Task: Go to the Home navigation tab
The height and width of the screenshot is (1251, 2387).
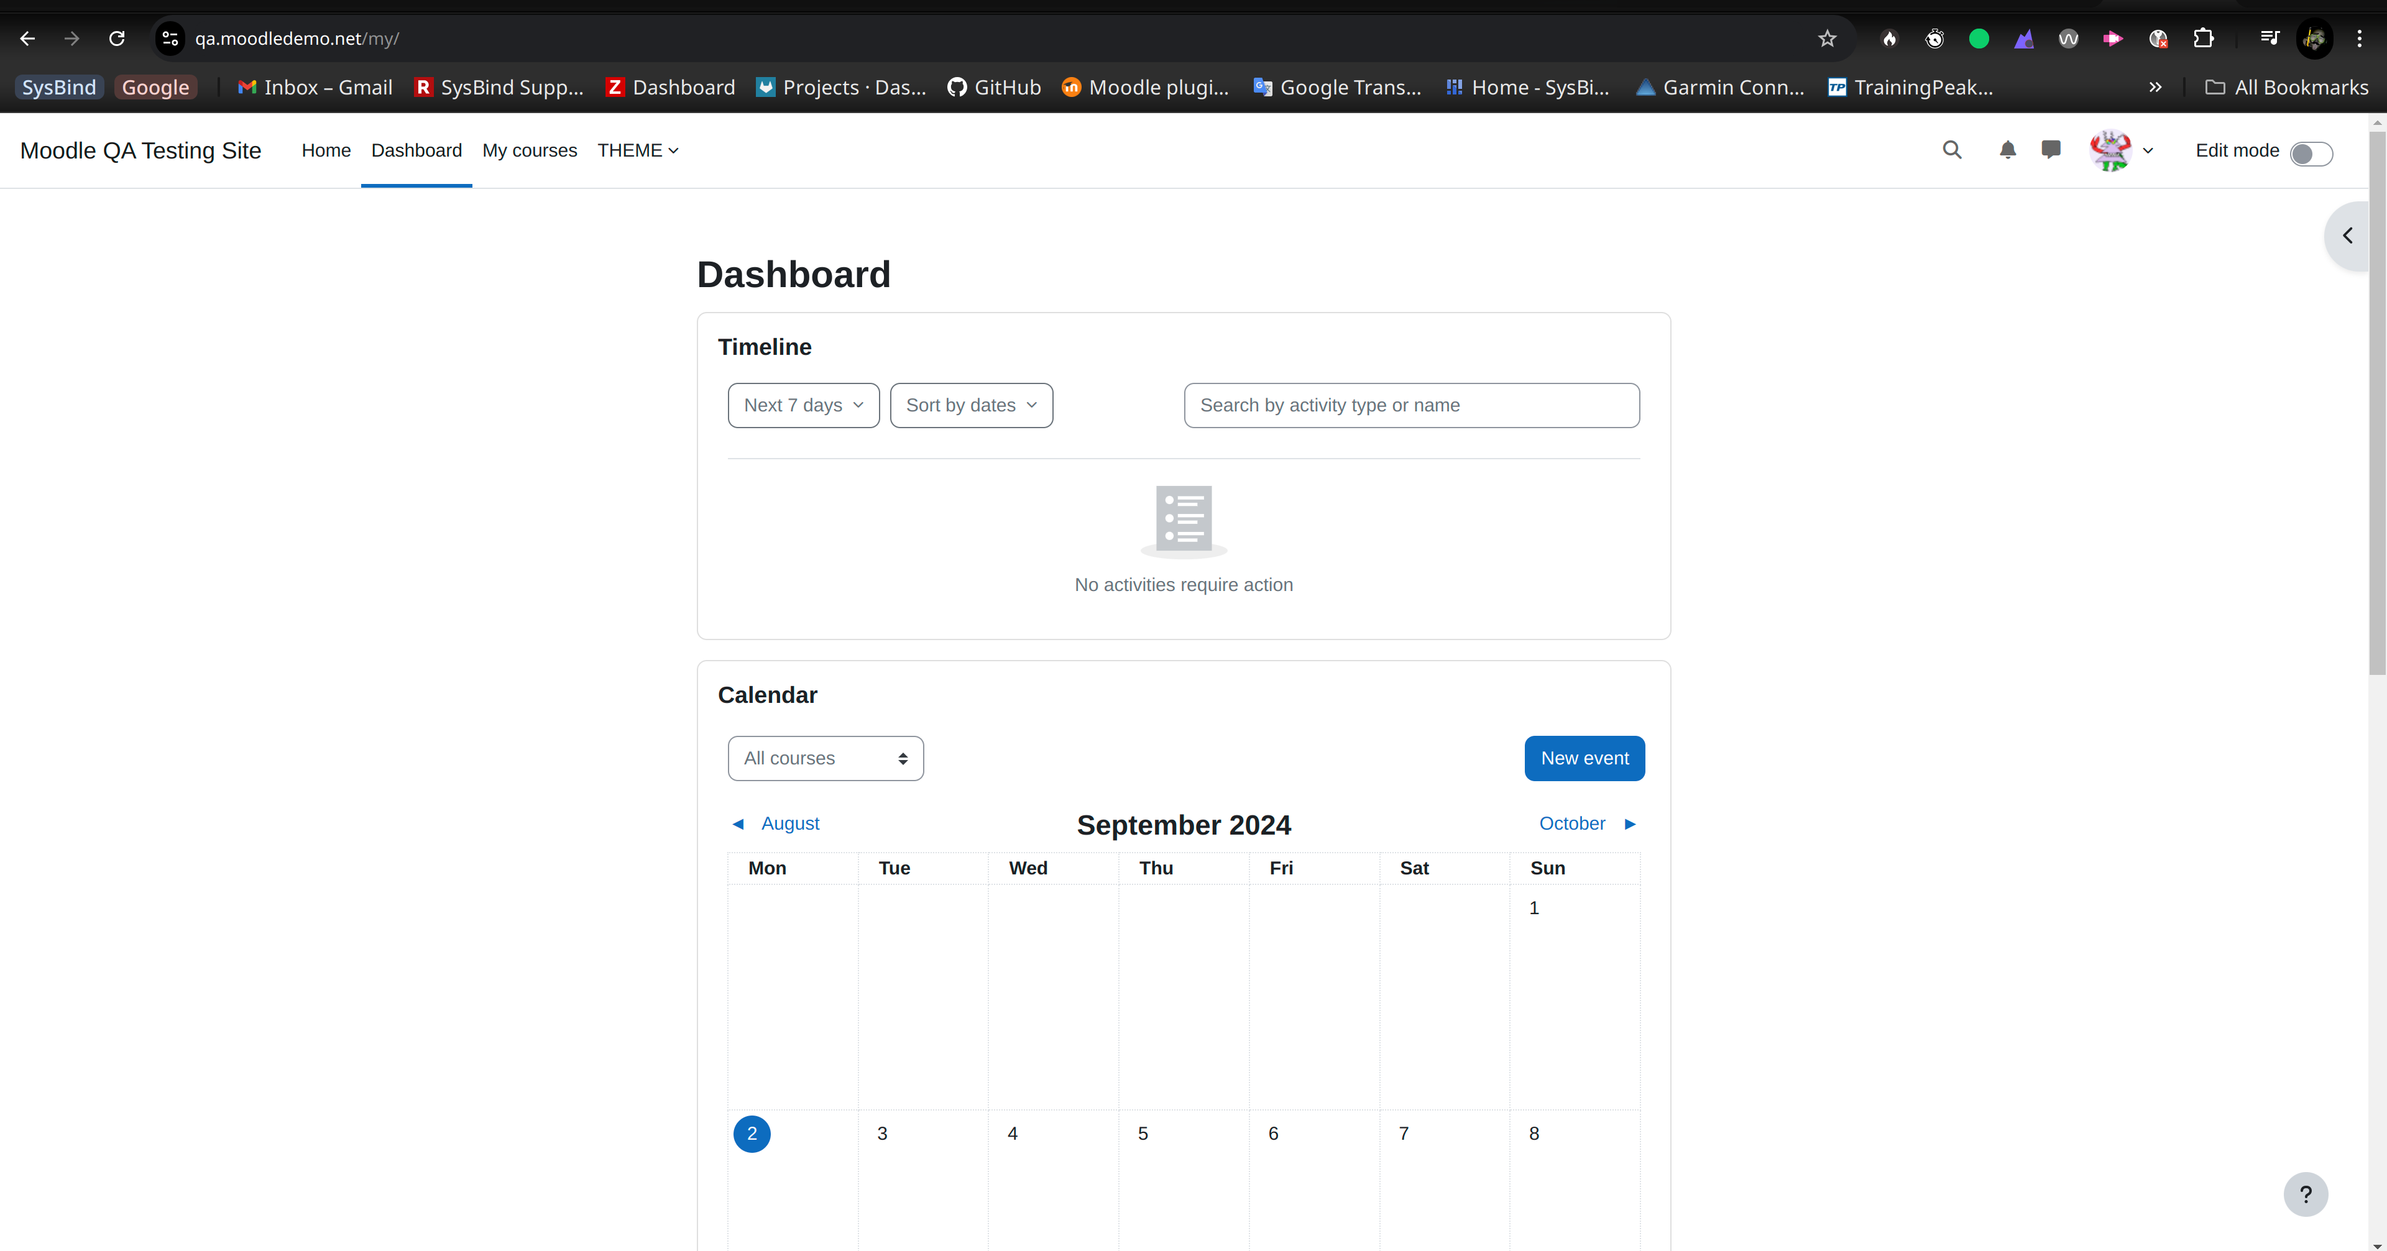Action: (326, 150)
